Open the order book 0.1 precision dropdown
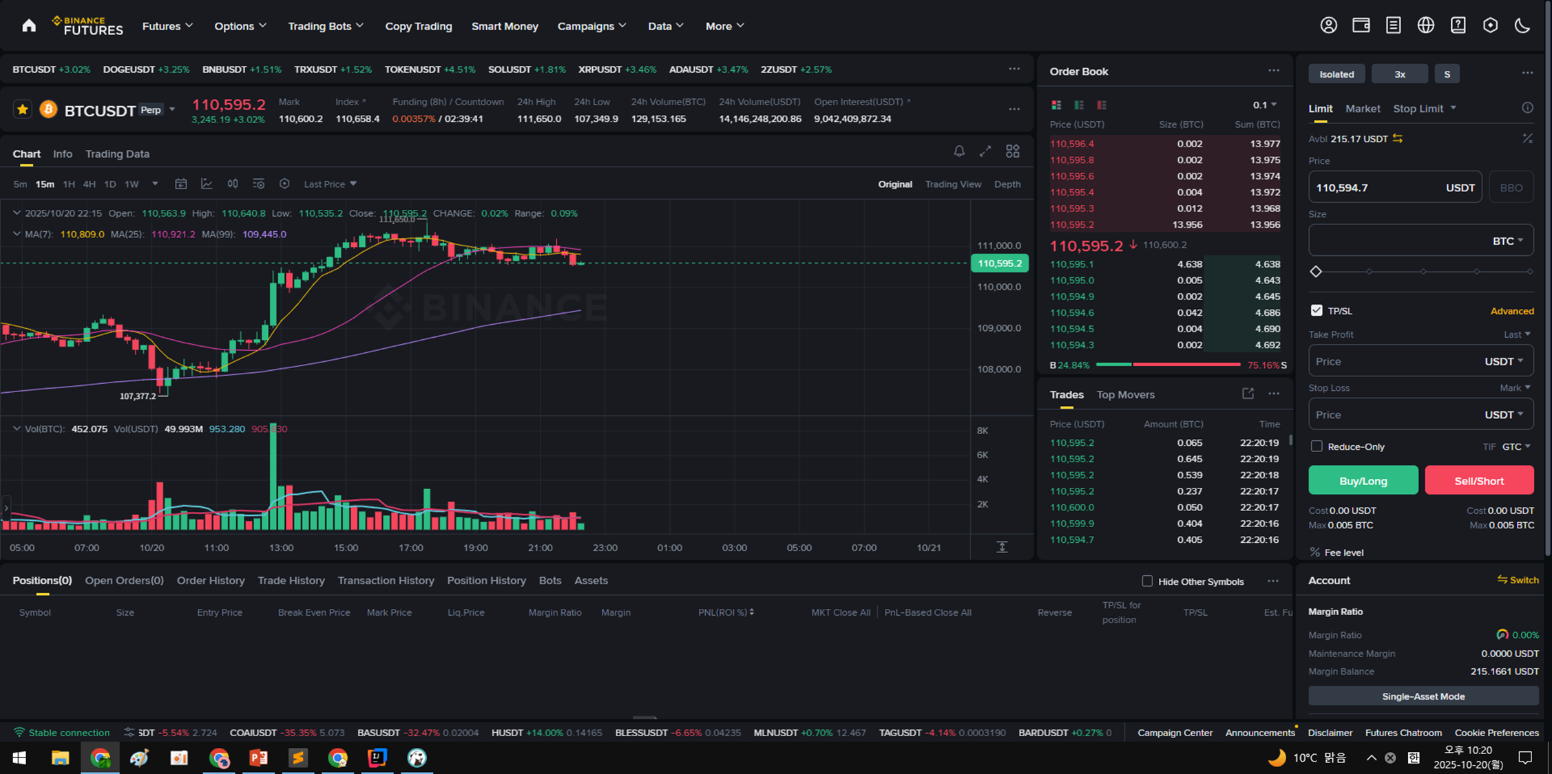This screenshot has width=1552, height=774. 1265,105
